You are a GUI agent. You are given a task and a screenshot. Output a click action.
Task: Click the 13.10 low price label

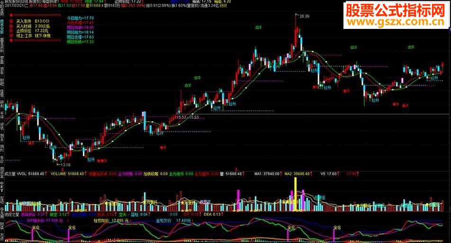(x=65, y=165)
